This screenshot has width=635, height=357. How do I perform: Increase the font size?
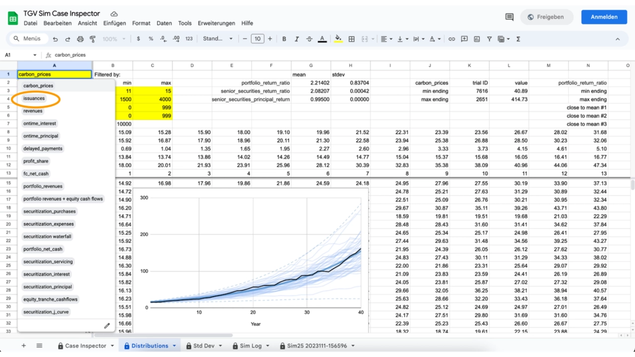[x=270, y=39]
